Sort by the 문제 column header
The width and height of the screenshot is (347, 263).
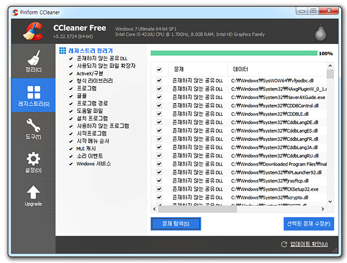(198, 70)
